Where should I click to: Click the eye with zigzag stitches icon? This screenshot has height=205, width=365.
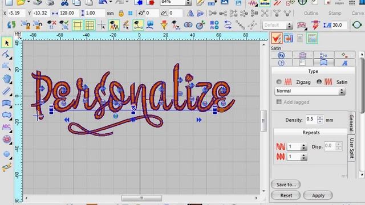pos(114,25)
